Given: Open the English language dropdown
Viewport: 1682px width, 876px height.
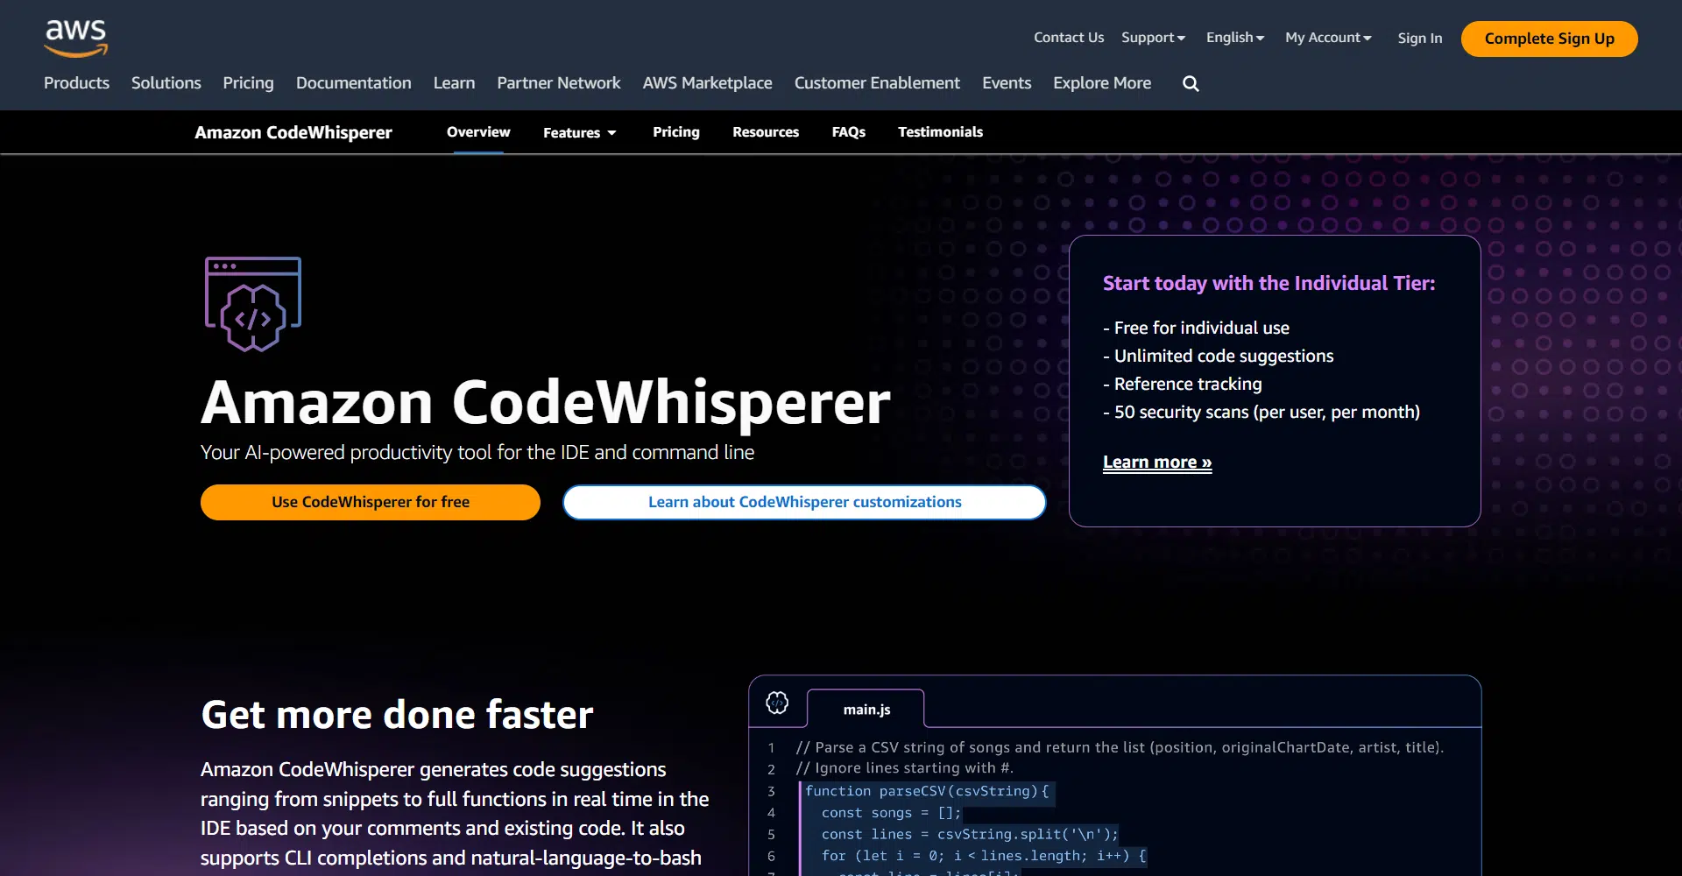Looking at the screenshot, I should pyautogui.click(x=1234, y=38).
